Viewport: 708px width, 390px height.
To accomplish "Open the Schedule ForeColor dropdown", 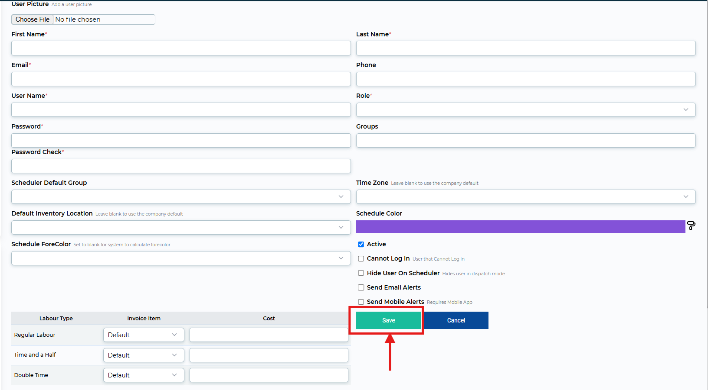I will (181, 258).
